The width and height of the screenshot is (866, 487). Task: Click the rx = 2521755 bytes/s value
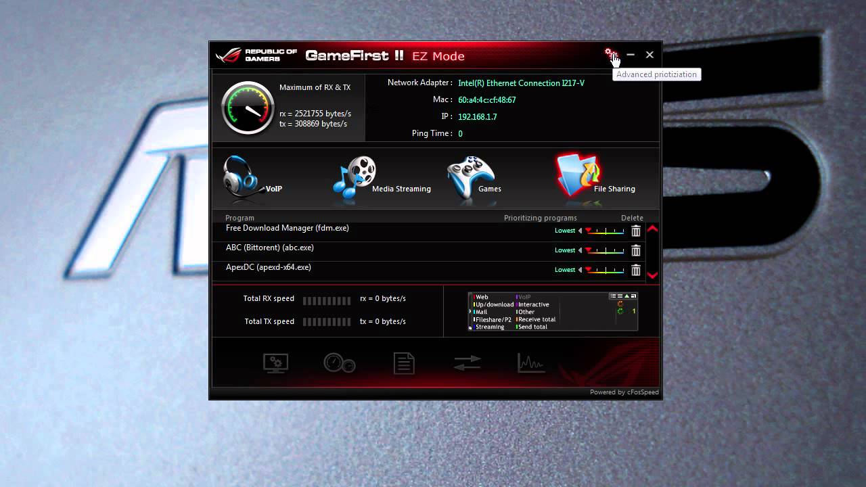pyautogui.click(x=315, y=114)
